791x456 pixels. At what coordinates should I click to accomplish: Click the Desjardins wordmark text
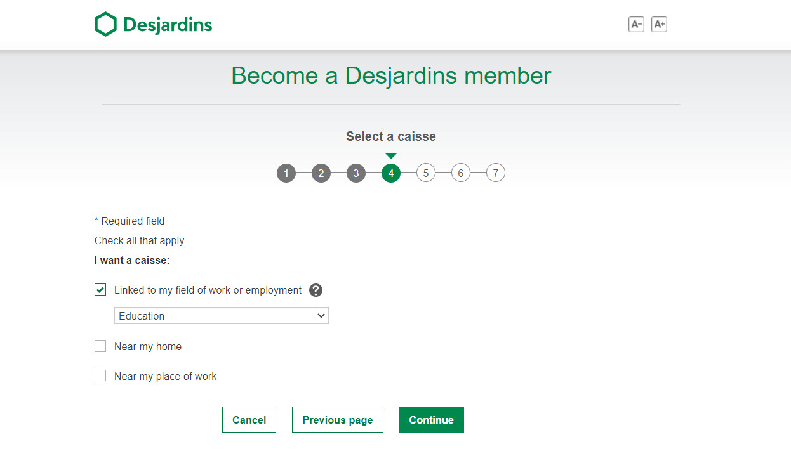[x=168, y=25]
